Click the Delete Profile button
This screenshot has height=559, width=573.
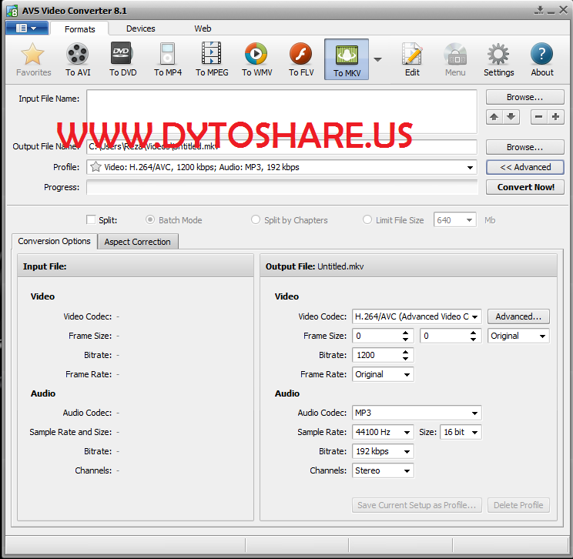(518, 505)
